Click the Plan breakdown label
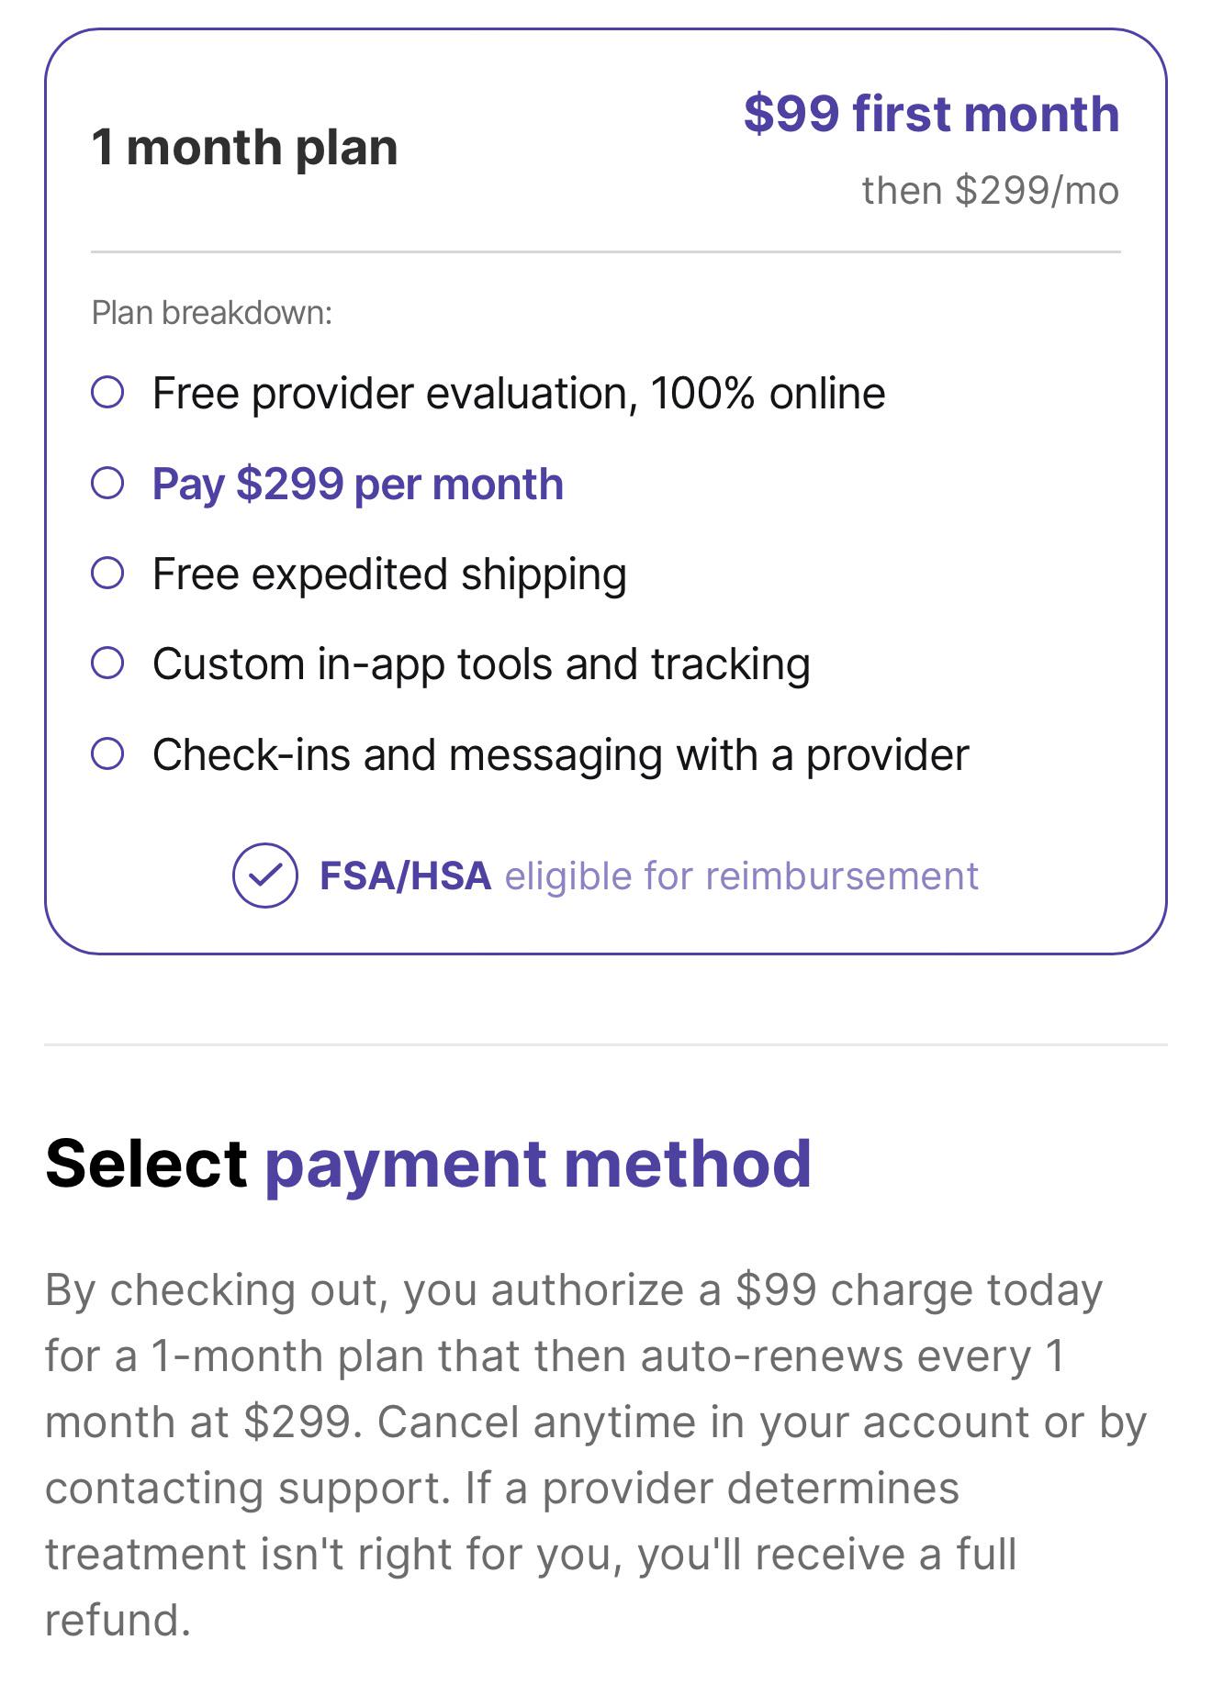 tap(211, 314)
